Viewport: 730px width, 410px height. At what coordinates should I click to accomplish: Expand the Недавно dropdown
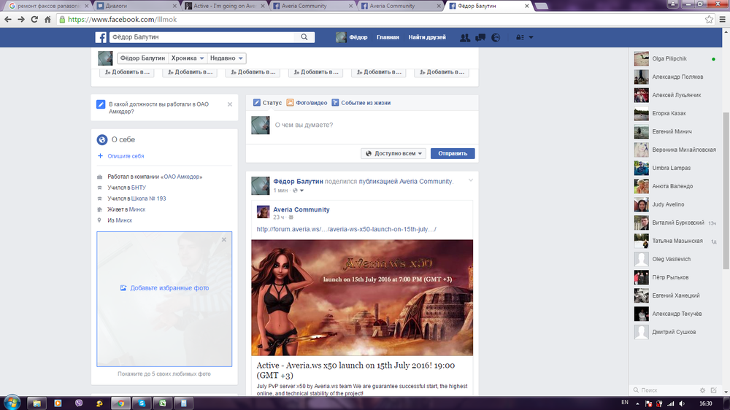(x=226, y=58)
